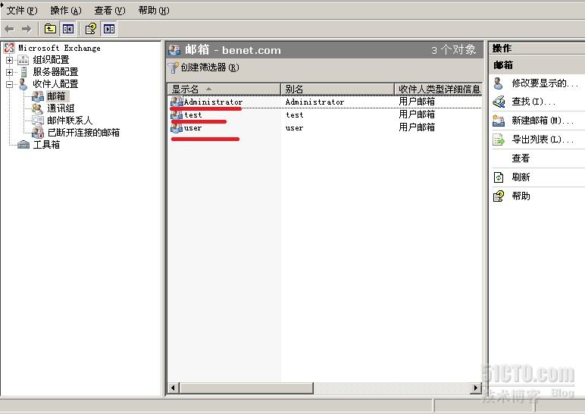
Task: Click the 已断开连接的邮箱 icon
Action: point(38,133)
